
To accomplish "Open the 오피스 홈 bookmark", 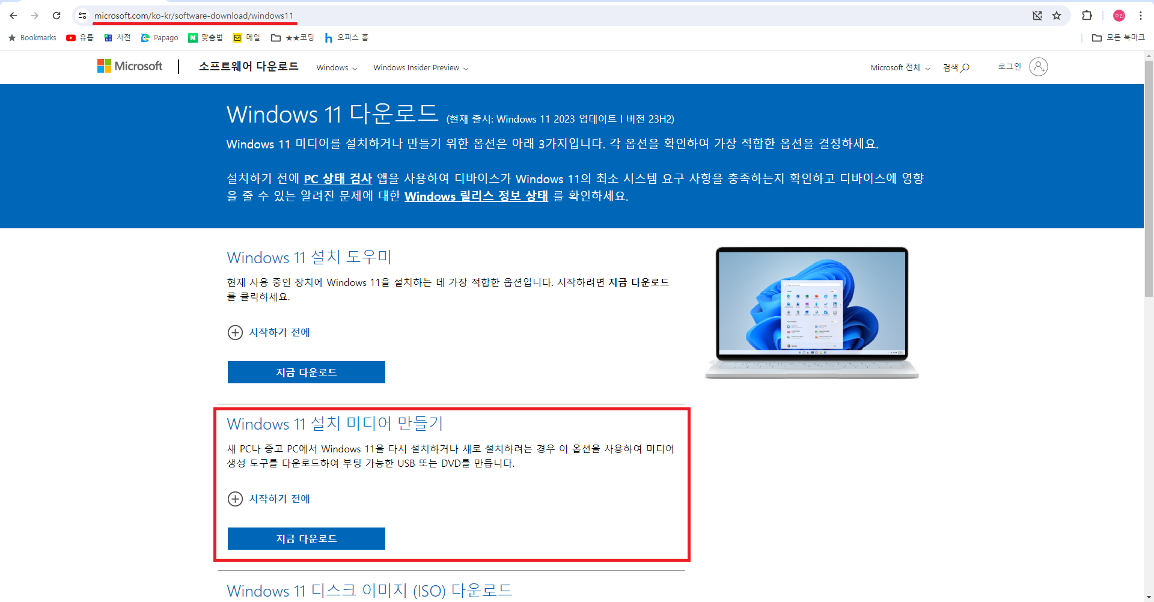I will pyautogui.click(x=347, y=38).
